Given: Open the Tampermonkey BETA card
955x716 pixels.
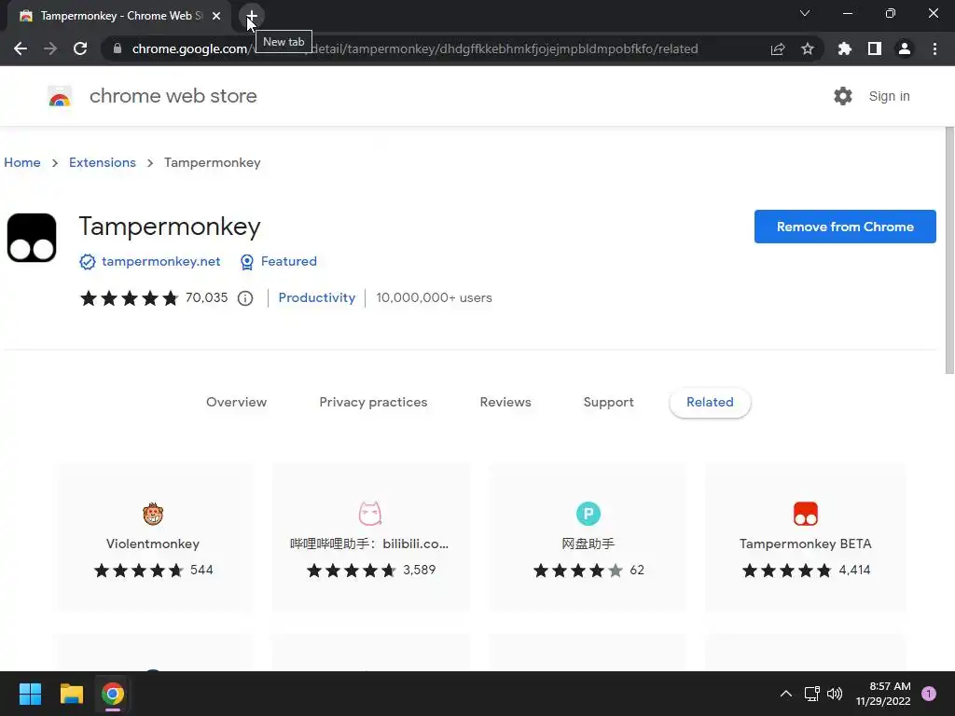Looking at the screenshot, I should pos(805,538).
